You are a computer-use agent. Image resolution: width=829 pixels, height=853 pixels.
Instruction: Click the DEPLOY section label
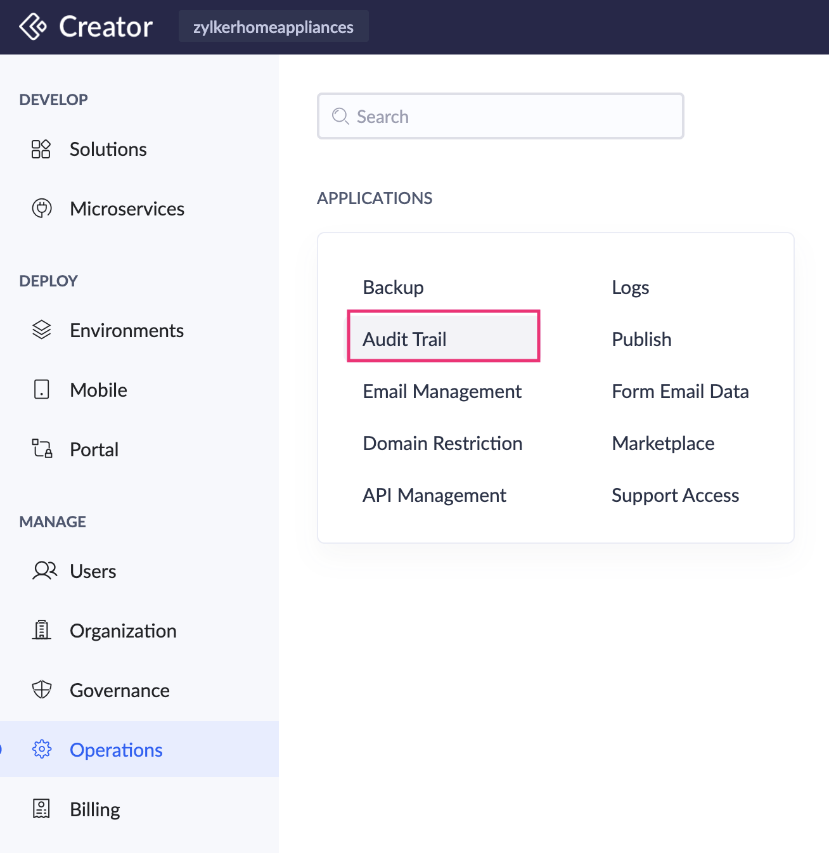[48, 281]
